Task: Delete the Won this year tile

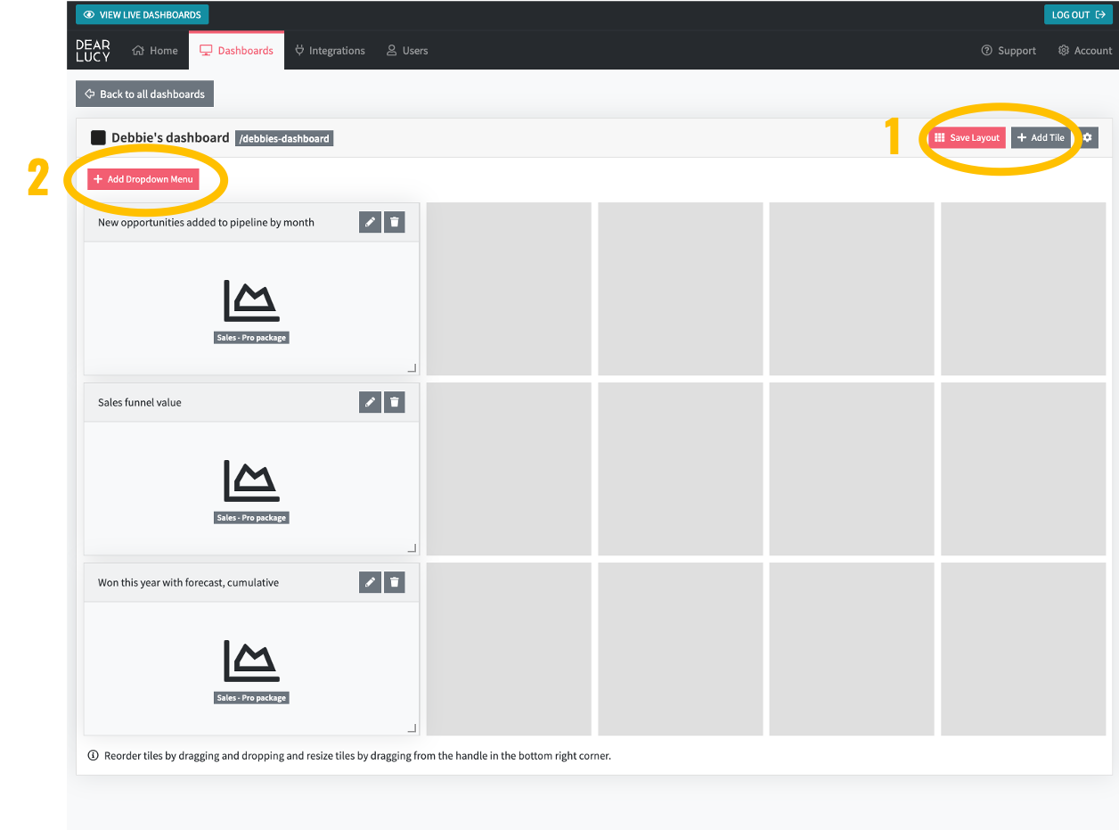Action: [x=395, y=582]
